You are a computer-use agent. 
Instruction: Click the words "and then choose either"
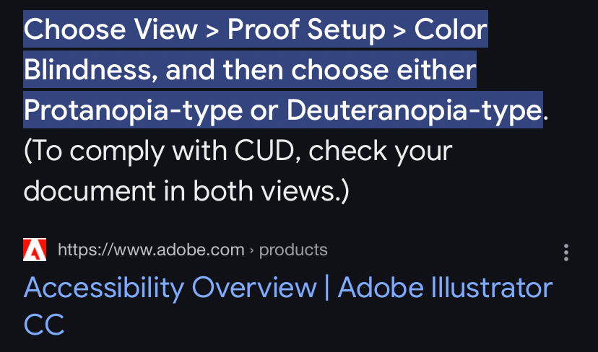[321, 70]
